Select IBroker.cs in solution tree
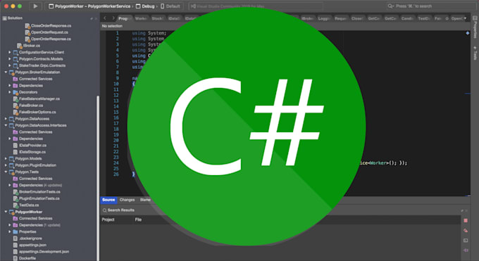The height and width of the screenshot is (261, 479). [x=32, y=46]
